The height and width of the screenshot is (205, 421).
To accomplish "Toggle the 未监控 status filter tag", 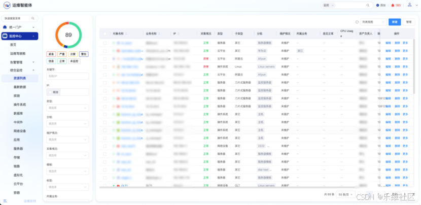I will (74, 61).
